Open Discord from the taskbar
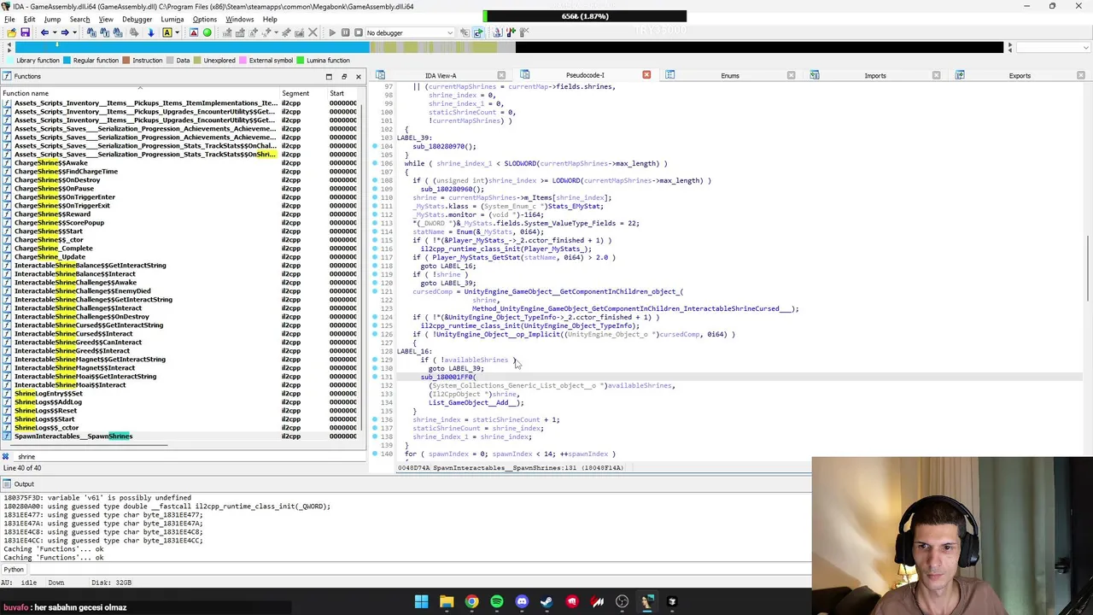This screenshot has width=1093, height=615. click(522, 602)
